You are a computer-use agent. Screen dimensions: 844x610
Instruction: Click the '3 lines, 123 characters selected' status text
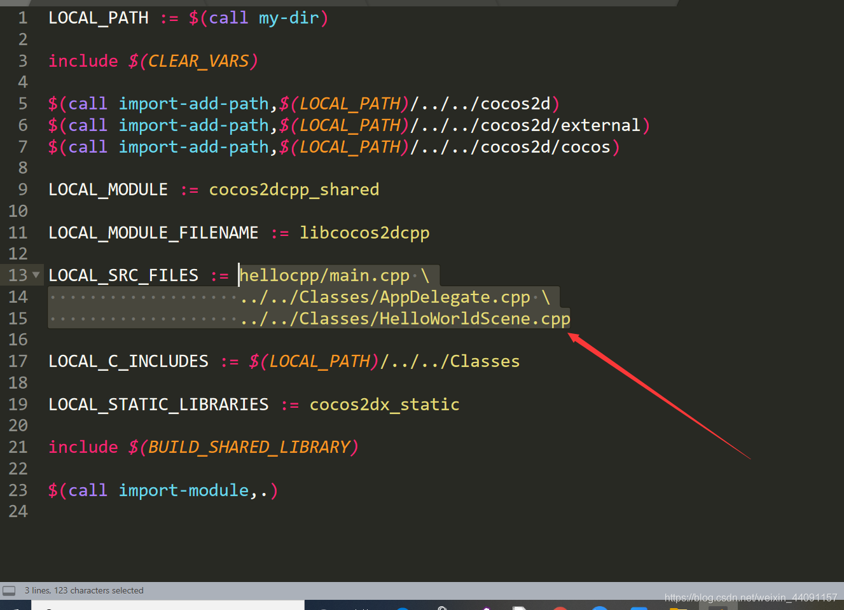pyautogui.click(x=84, y=590)
